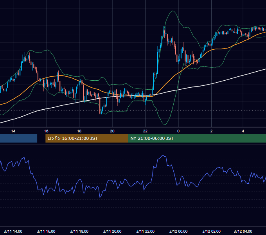This screenshot has height=235, width=266.
Task: Select the hour 2 axis label
Action: click(211, 131)
